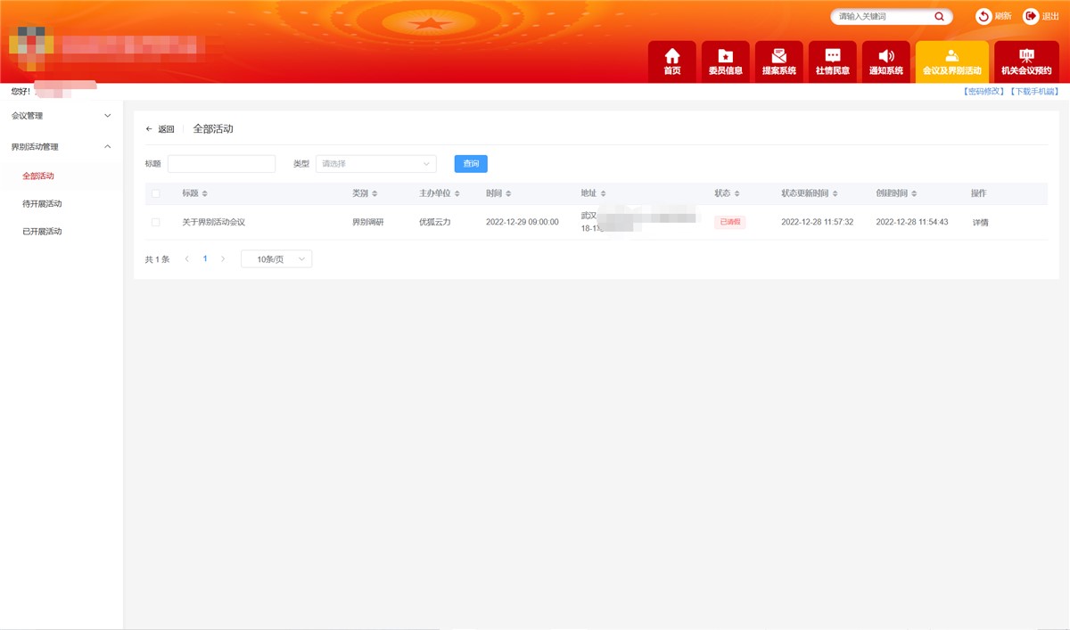
Task: Open the 通知系统 speaker icon
Action: coord(885,61)
